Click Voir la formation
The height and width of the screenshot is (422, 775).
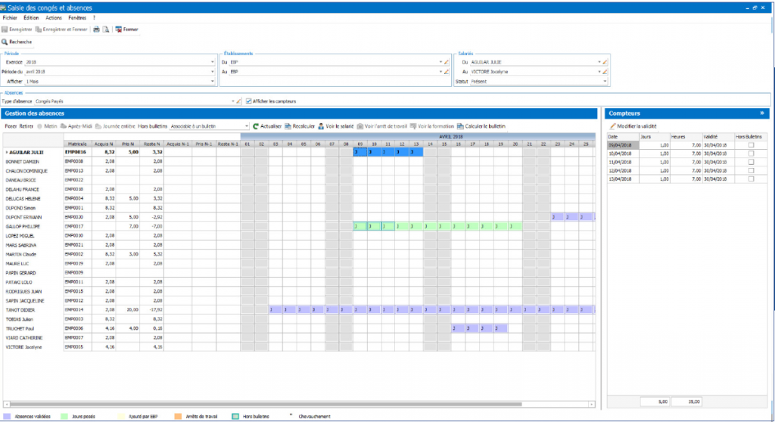tap(432, 126)
